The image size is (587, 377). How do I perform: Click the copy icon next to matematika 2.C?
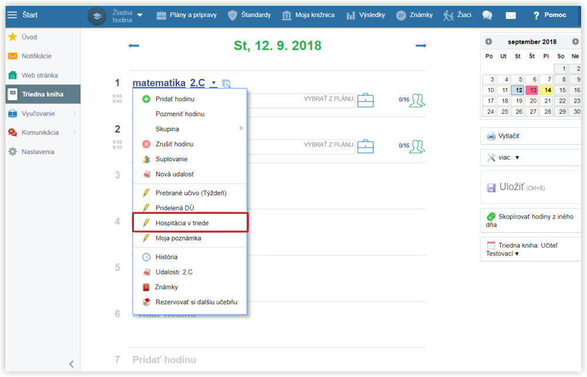click(x=227, y=84)
